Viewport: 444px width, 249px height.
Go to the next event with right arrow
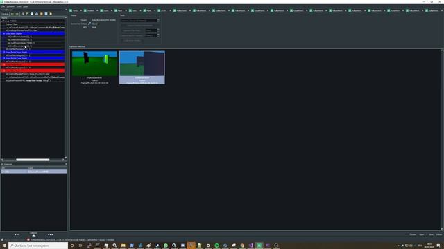(x=17, y=14)
